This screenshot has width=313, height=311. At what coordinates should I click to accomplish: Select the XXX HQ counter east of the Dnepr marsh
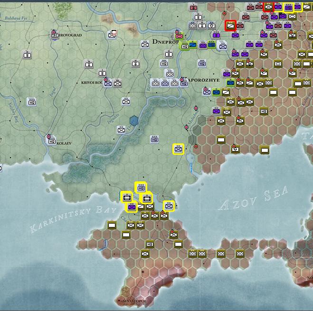154,140
